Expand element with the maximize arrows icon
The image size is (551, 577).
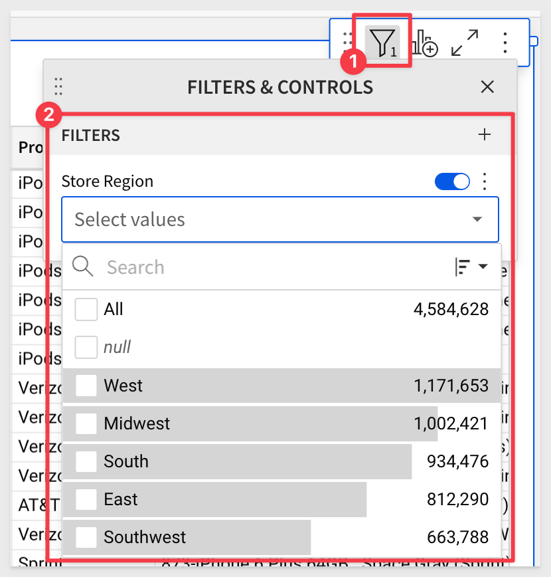[x=465, y=43]
